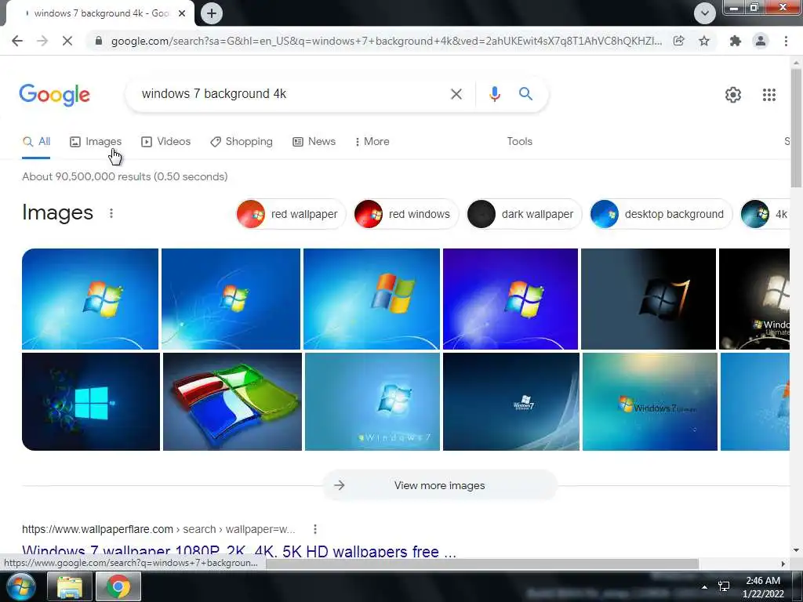Select the All results tab
Image resolution: width=803 pixels, height=602 pixels.
tap(36, 142)
